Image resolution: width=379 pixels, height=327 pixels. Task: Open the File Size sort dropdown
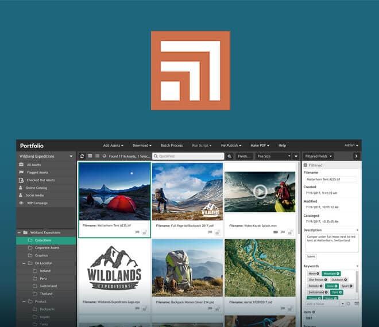click(x=273, y=156)
